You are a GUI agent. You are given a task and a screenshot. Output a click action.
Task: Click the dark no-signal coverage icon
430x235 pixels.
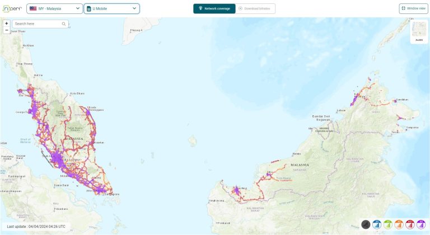[x=366, y=224]
